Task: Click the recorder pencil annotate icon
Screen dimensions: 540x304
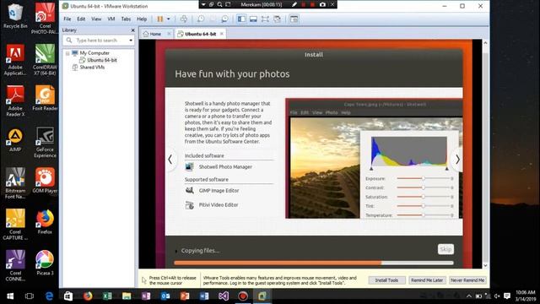Action: click(294, 4)
